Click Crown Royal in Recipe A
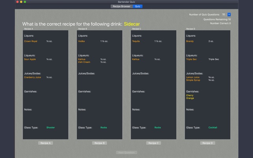253x158 pixels. [x=31, y=41]
